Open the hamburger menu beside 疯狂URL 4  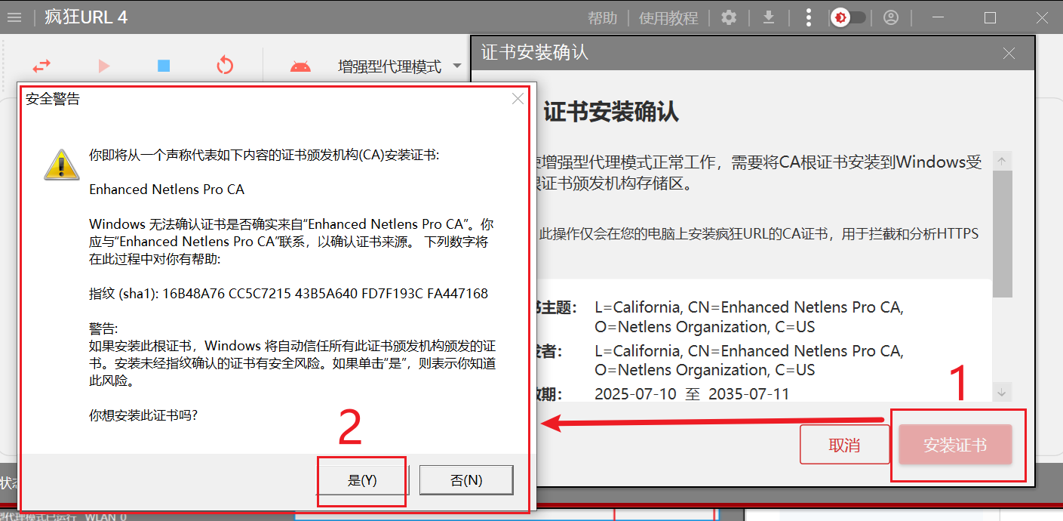(14, 17)
